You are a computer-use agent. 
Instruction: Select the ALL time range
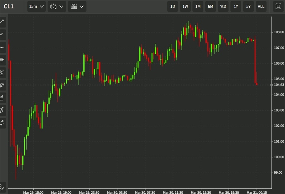click(x=261, y=7)
